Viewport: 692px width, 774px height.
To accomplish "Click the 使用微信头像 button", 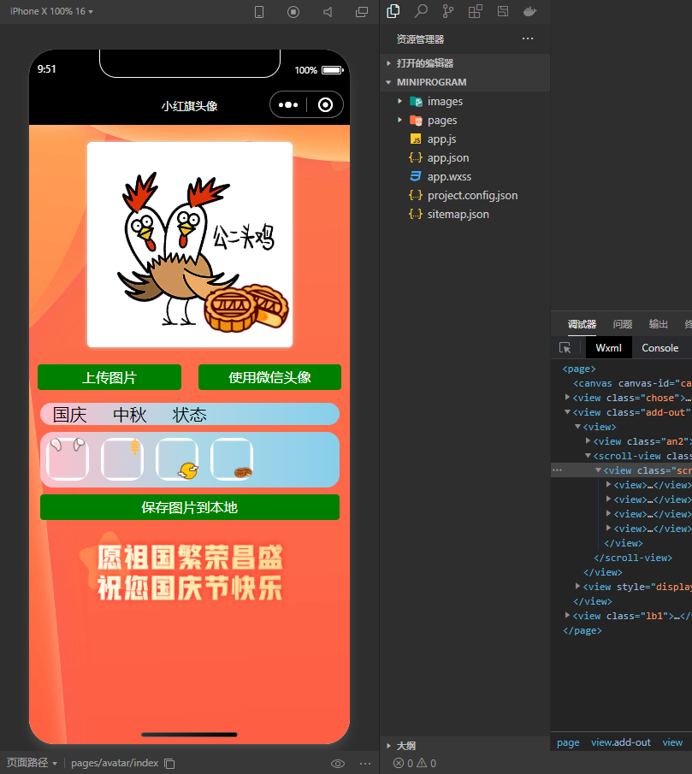I will (269, 378).
